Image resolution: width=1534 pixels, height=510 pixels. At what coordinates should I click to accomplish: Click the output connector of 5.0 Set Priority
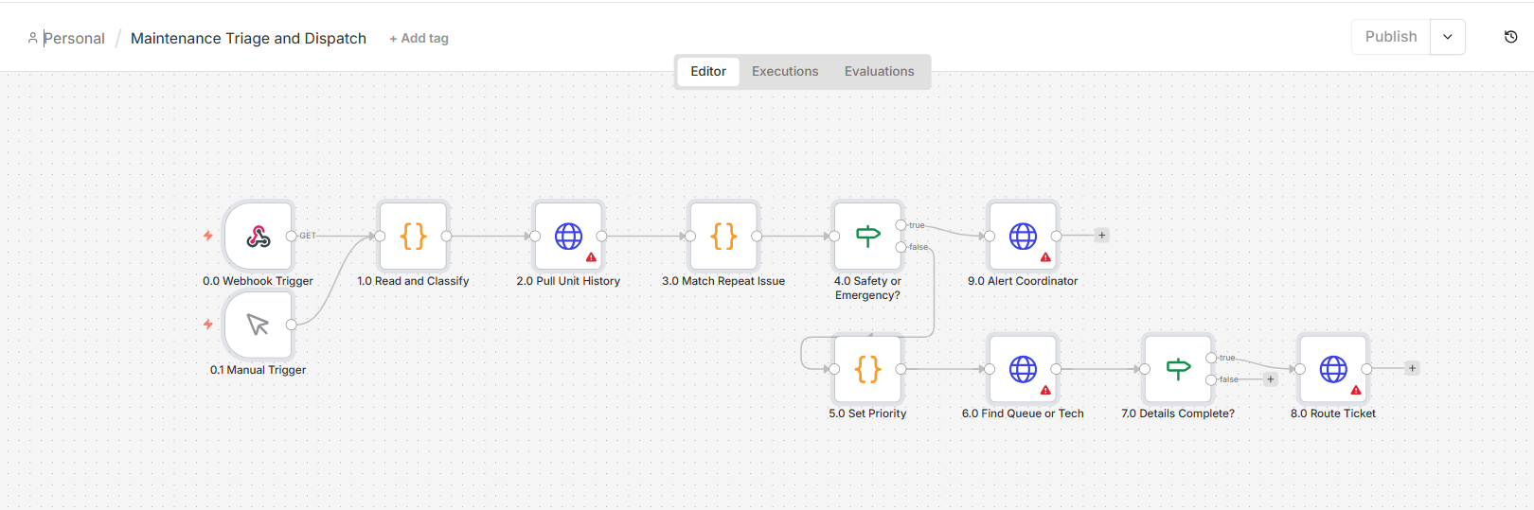[x=901, y=369]
